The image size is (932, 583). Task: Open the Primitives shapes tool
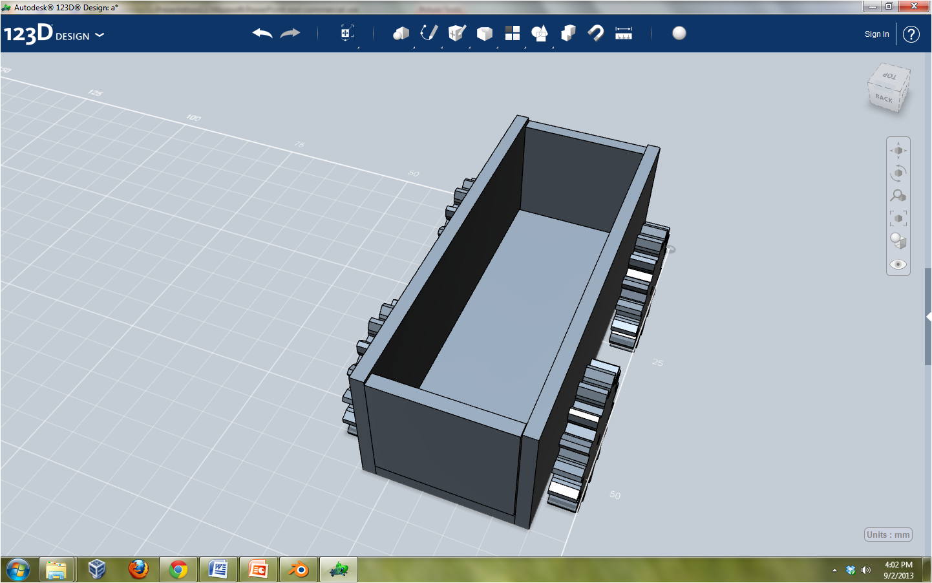click(401, 34)
